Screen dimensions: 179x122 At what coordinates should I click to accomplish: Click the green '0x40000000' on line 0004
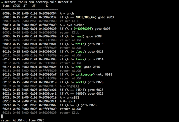coord(83,29)
